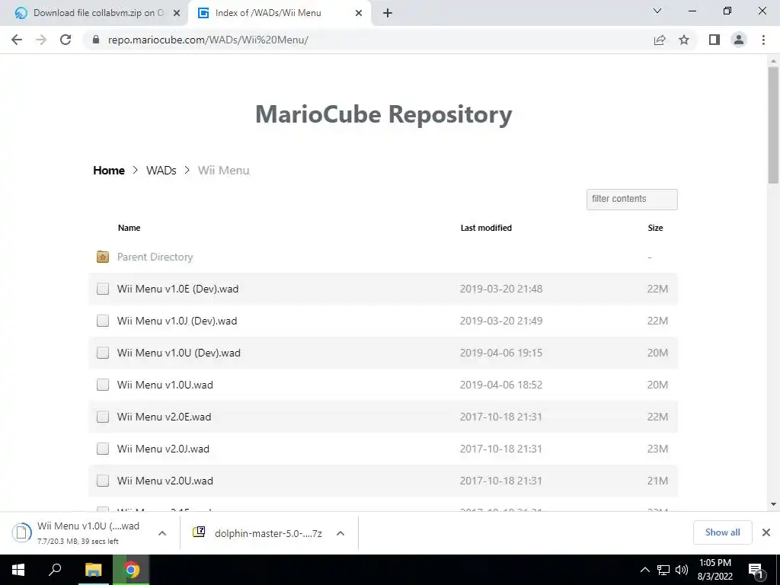Open the Chrome side panel
Viewport: 780px width, 585px height.
click(x=714, y=40)
